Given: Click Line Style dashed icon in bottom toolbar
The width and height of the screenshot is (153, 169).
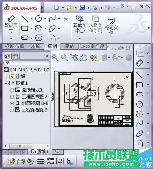Looking at the screenshot, I should click(x=50, y=161).
